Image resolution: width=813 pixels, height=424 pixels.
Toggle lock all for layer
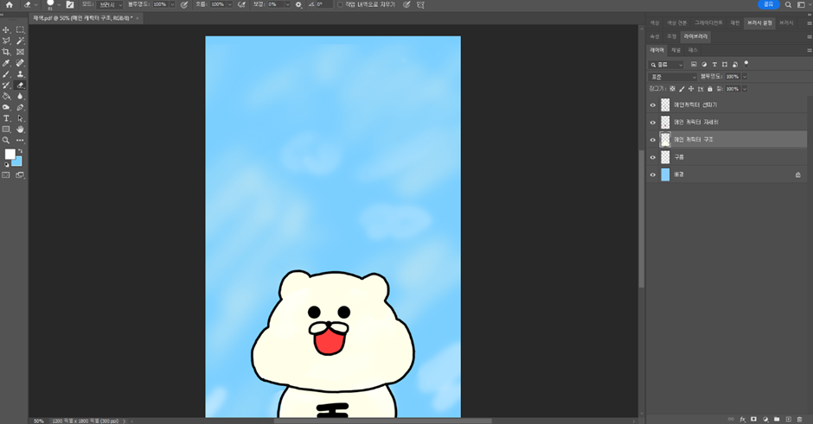(x=710, y=89)
